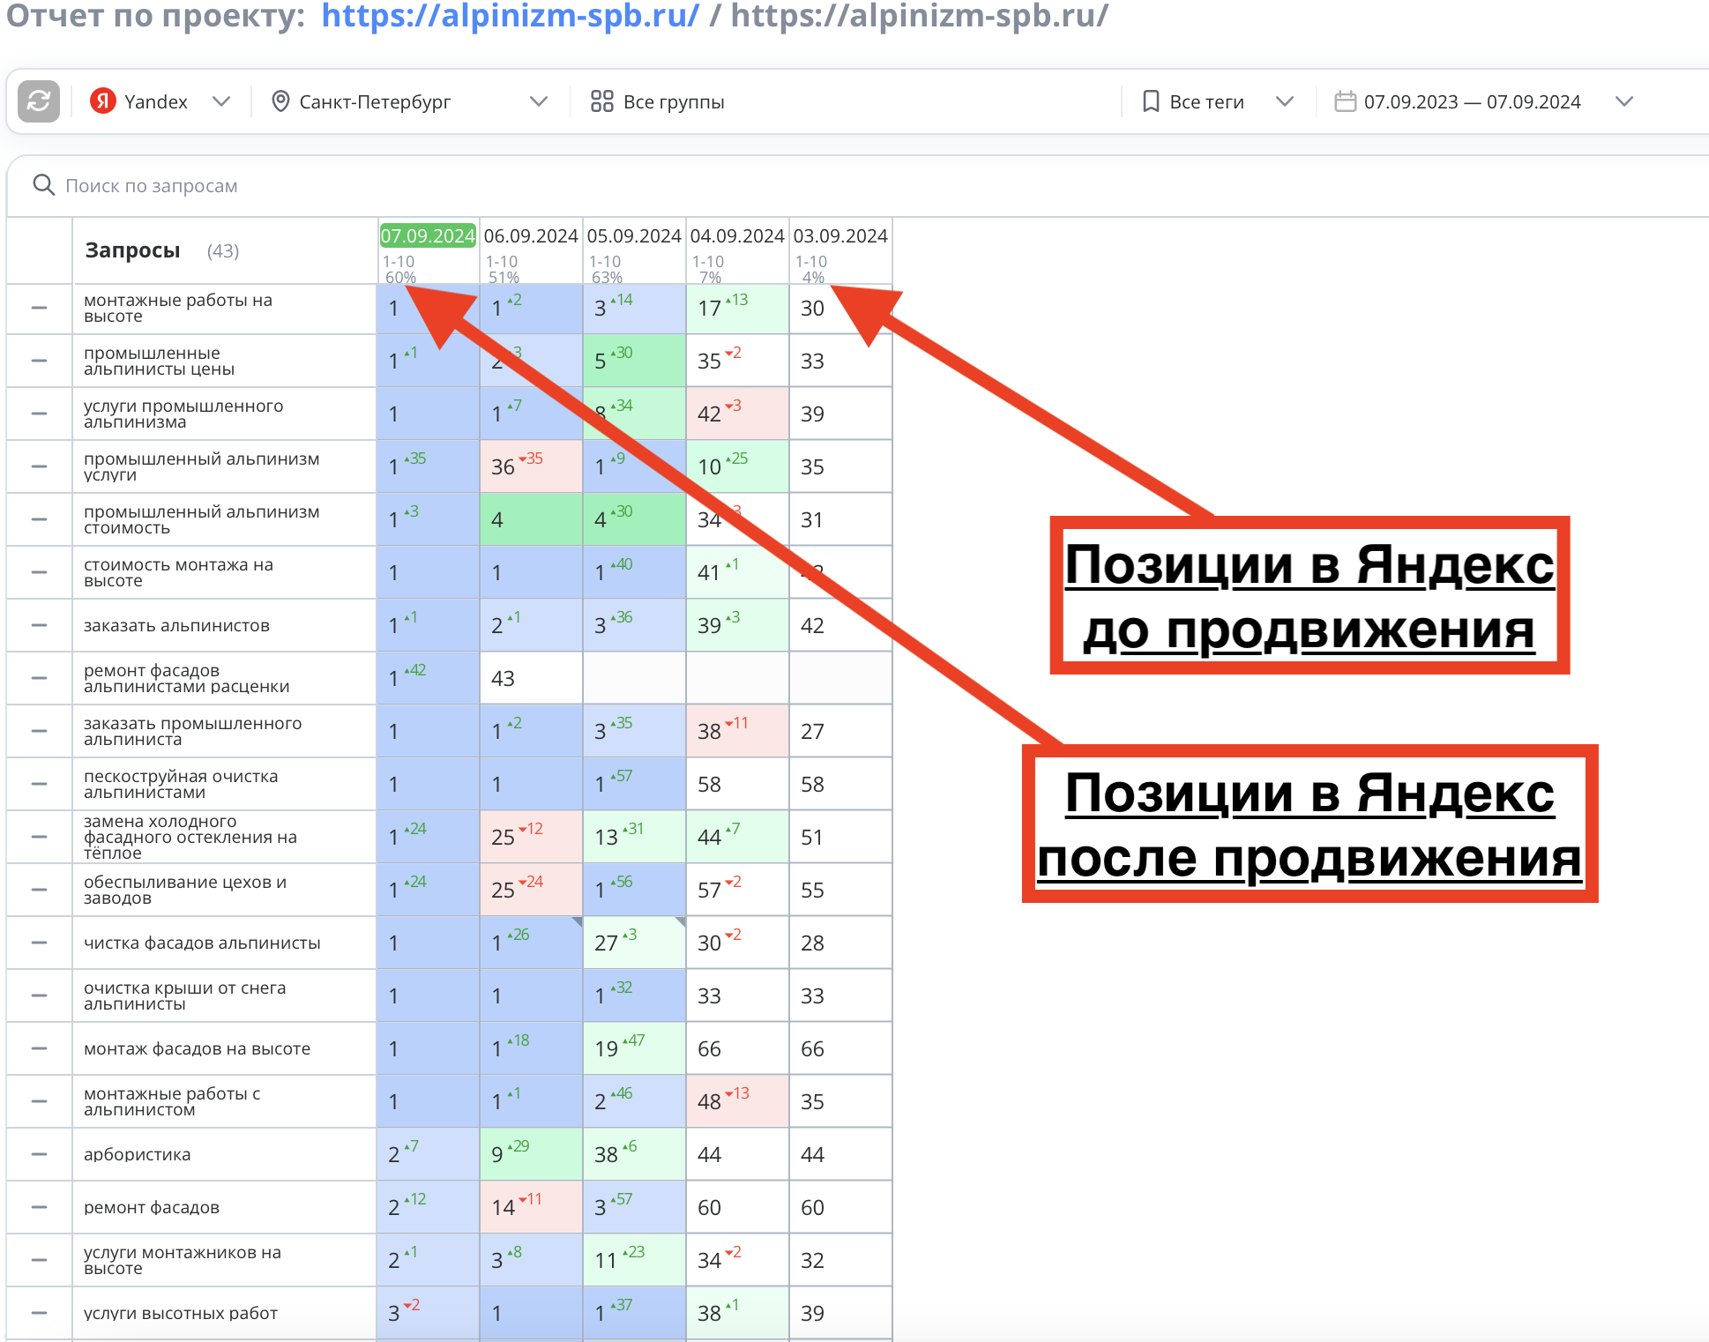Screen dimensions: 1709x1342
Task: Click minus icon for 'заказать промышленного альпиниста'
Action: (39, 731)
